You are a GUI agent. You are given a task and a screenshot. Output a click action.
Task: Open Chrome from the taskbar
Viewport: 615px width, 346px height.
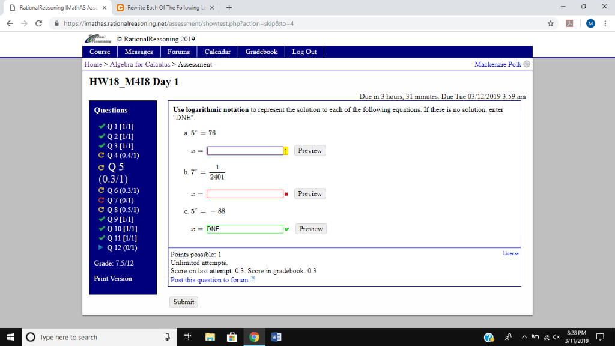(253, 336)
